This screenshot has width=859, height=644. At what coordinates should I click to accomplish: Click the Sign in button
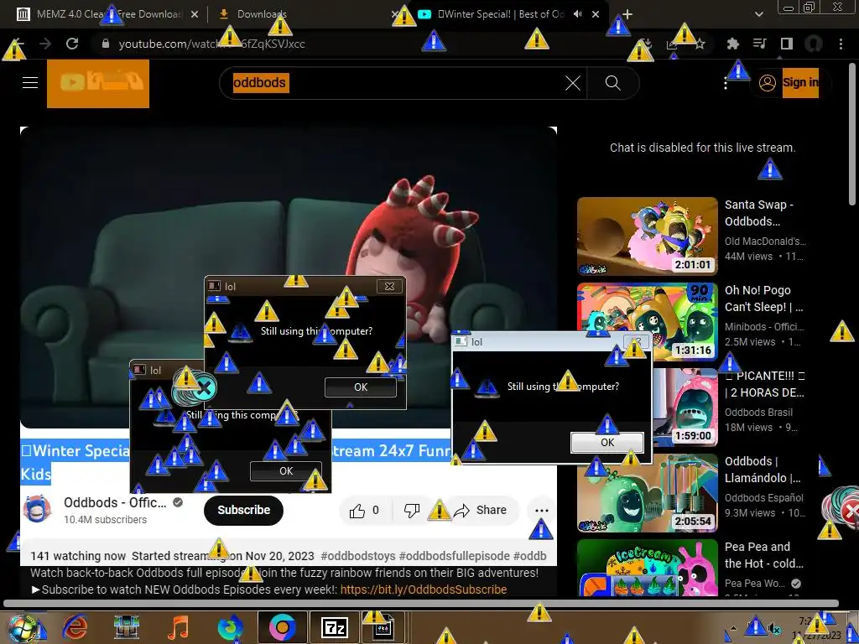coord(800,83)
